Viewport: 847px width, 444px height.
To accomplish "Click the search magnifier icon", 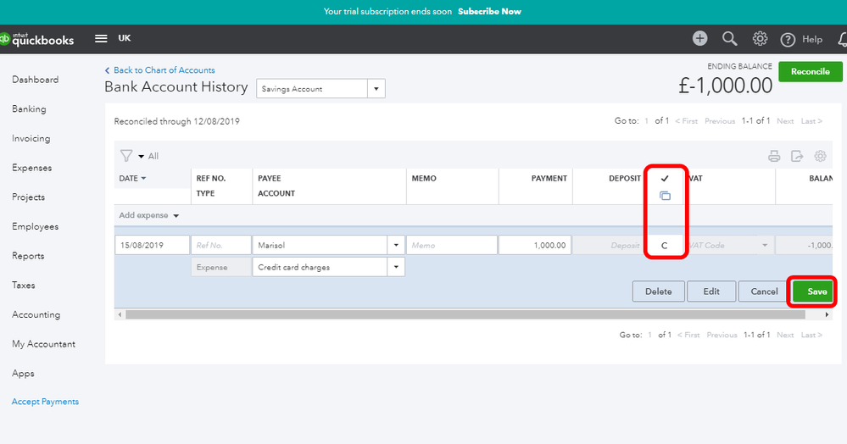I will [x=730, y=38].
